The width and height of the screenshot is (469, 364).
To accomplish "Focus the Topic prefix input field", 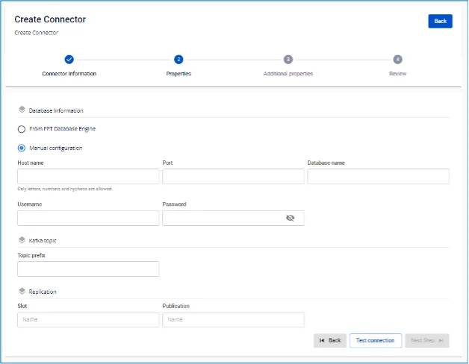I will (88, 269).
